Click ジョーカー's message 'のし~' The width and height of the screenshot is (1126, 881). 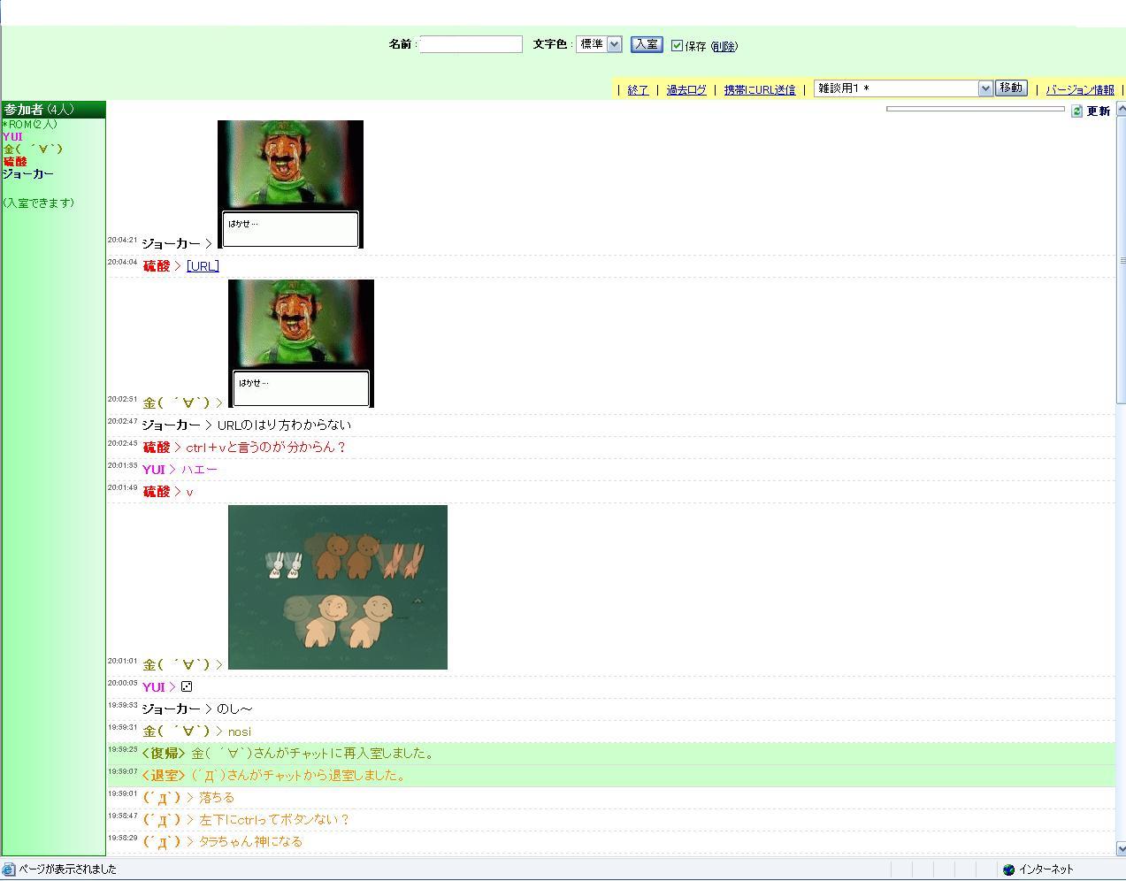pos(234,709)
